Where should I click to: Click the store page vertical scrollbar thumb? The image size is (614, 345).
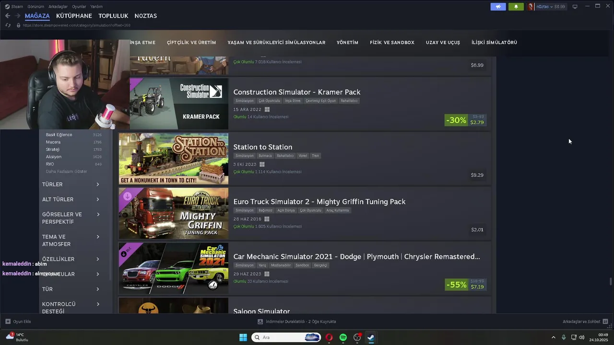pyautogui.click(x=611, y=281)
